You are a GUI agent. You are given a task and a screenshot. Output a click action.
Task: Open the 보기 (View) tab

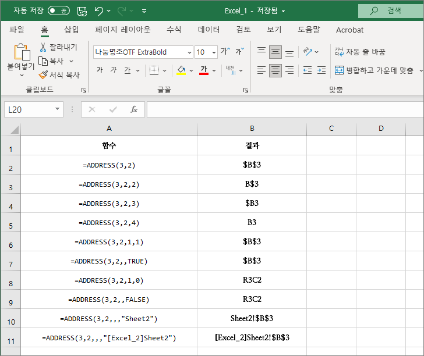[274, 30]
